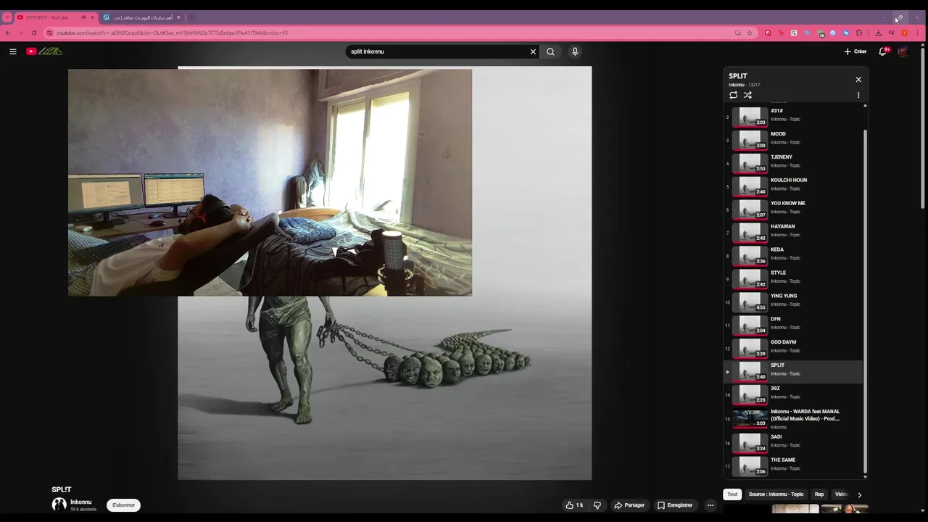
Task: Dislike the video with the thumbs-down button
Action: pos(597,505)
